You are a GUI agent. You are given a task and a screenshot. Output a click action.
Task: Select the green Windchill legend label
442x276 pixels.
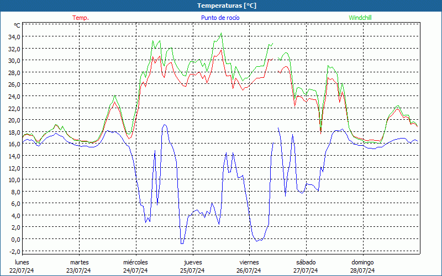pyautogui.click(x=360, y=18)
